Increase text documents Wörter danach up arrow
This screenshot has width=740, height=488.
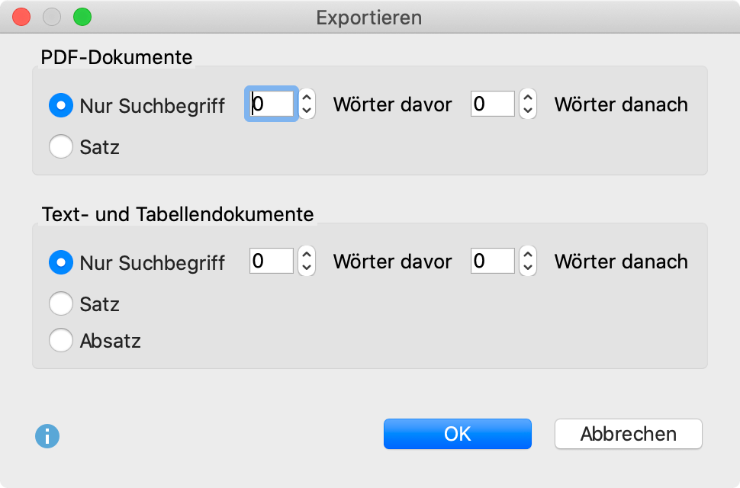click(x=528, y=254)
